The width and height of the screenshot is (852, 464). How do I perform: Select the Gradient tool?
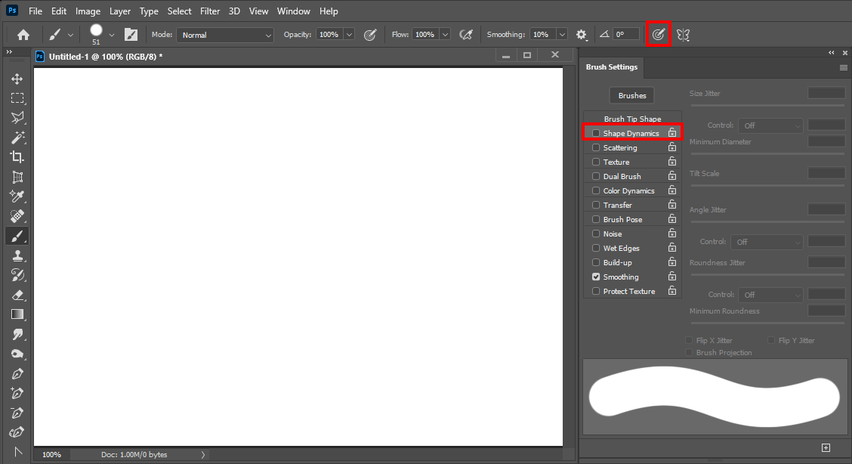[17, 314]
